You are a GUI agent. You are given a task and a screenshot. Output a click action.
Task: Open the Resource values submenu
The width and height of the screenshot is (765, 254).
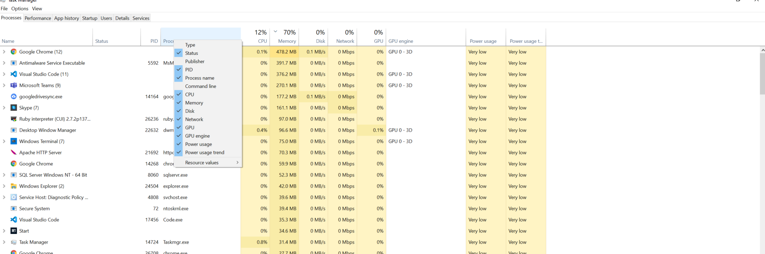coord(208,163)
